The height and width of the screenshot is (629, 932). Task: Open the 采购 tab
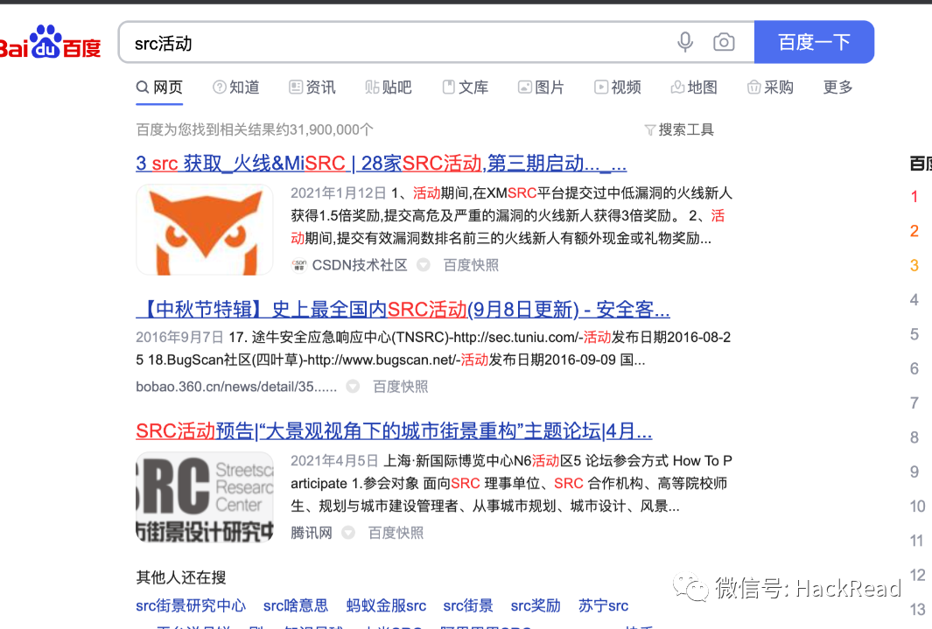pyautogui.click(x=770, y=87)
